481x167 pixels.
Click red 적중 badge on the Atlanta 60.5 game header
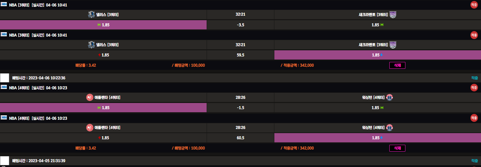point(474,118)
